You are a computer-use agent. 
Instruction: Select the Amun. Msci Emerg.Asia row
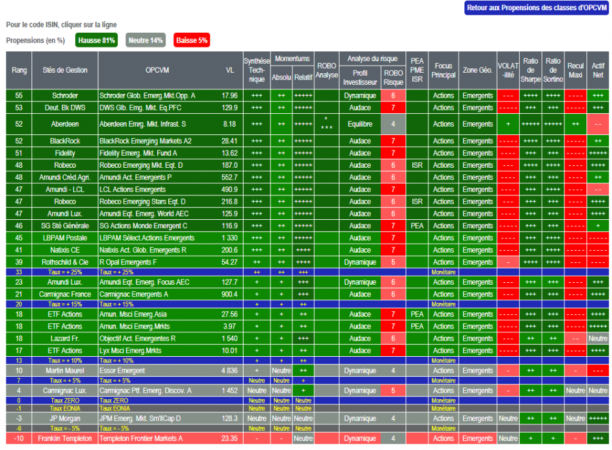click(307, 314)
